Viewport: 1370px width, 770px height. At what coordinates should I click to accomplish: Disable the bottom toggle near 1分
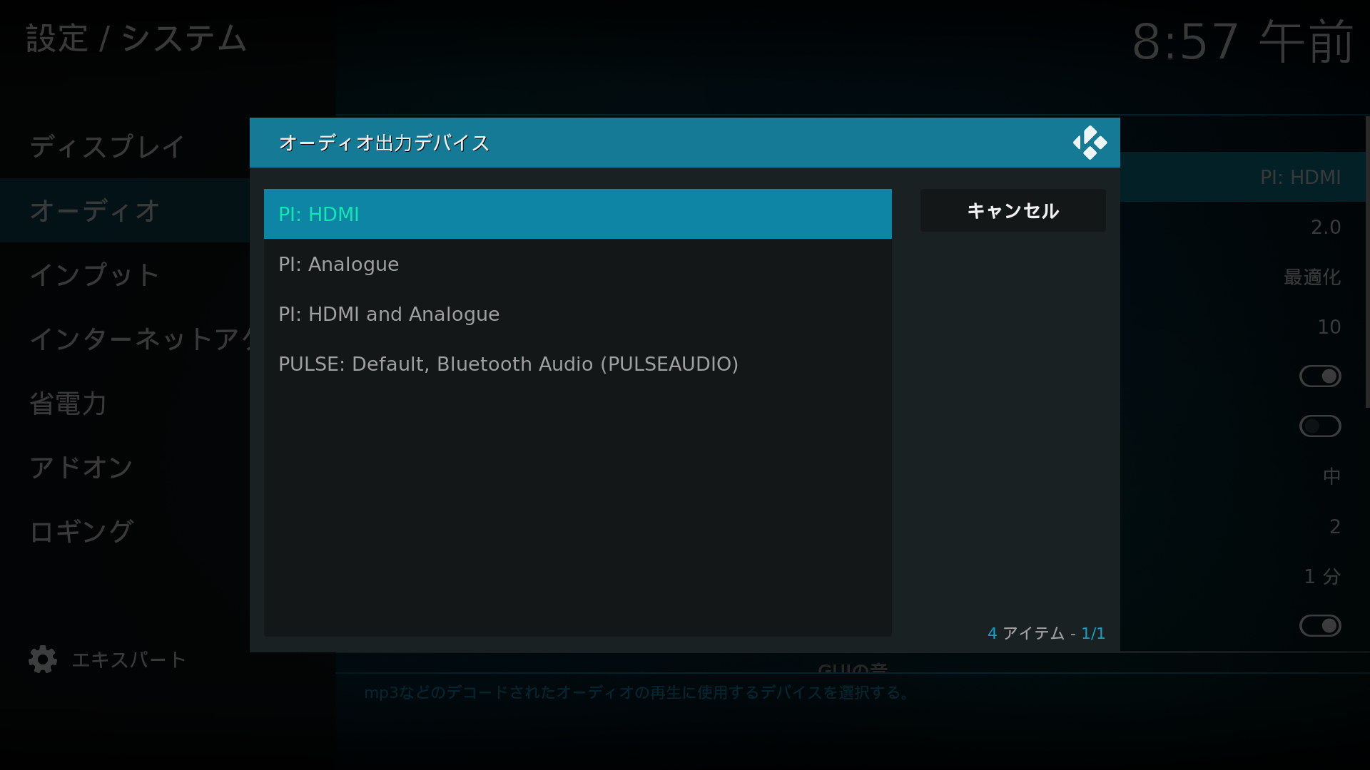pos(1321,625)
